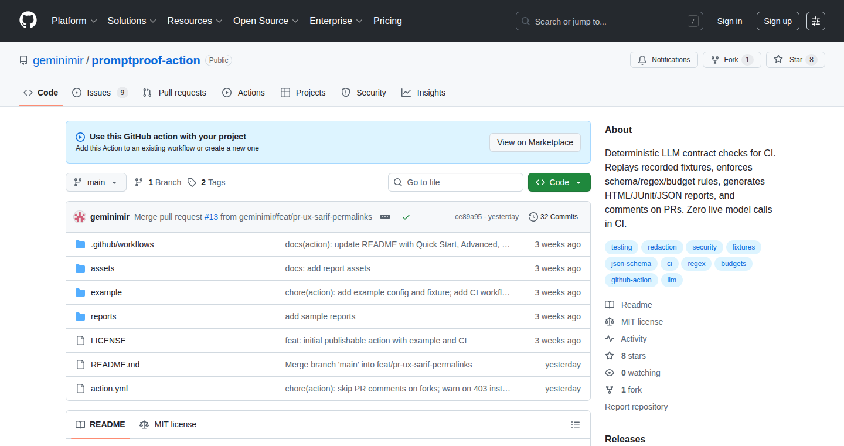Open the Platform dropdown menu
Image resolution: width=844 pixels, height=446 pixels.
tap(74, 21)
